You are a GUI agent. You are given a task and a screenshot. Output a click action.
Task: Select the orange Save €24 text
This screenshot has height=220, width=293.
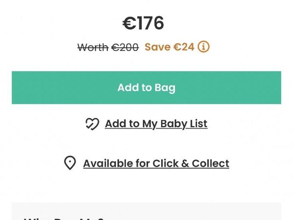(169, 47)
